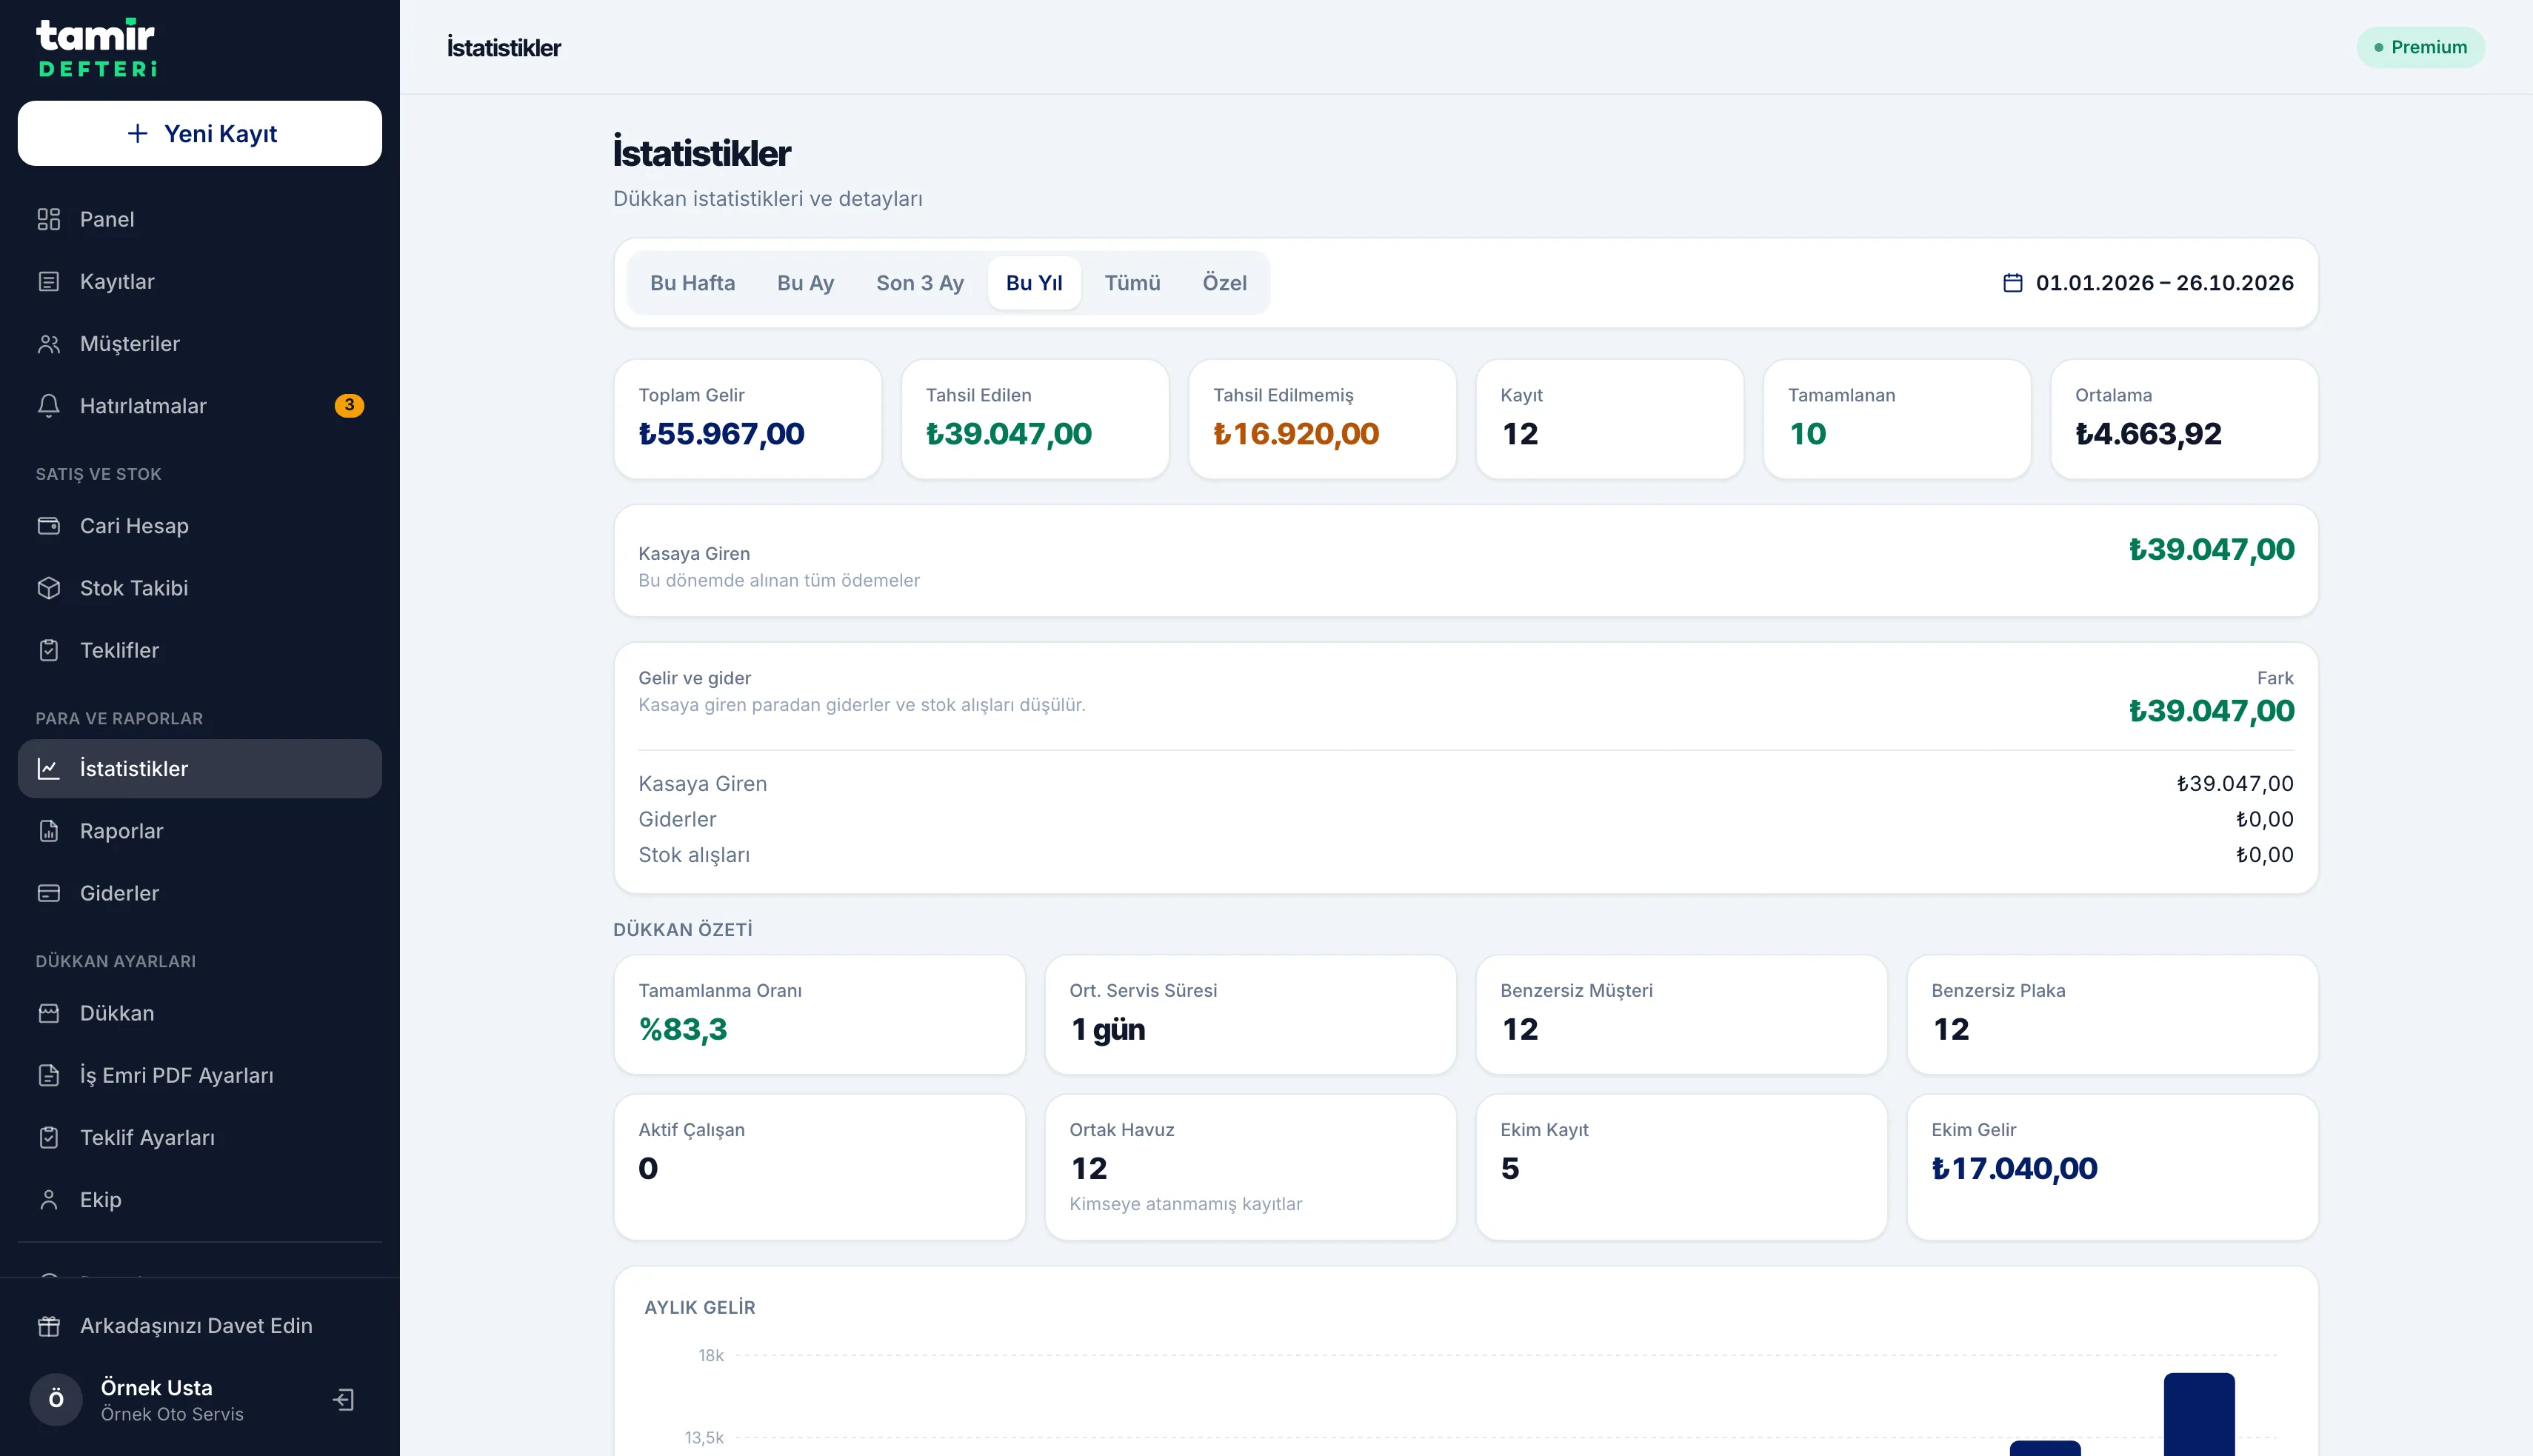The width and height of the screenshot is (2533, 1456).
Task: Click the Ekip person icon
Action: 48,1200
